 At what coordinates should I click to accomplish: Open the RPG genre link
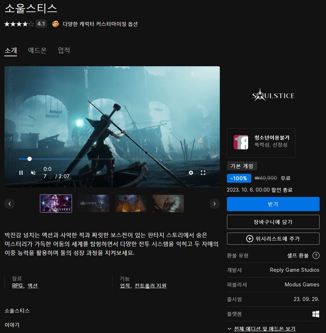(x=17, y=286)
